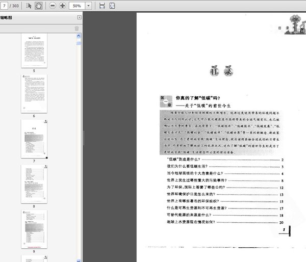Click the entry 我们为什么要低碳生活?
This screenshot has height=262, width=306.
click(x=187, y=166)
